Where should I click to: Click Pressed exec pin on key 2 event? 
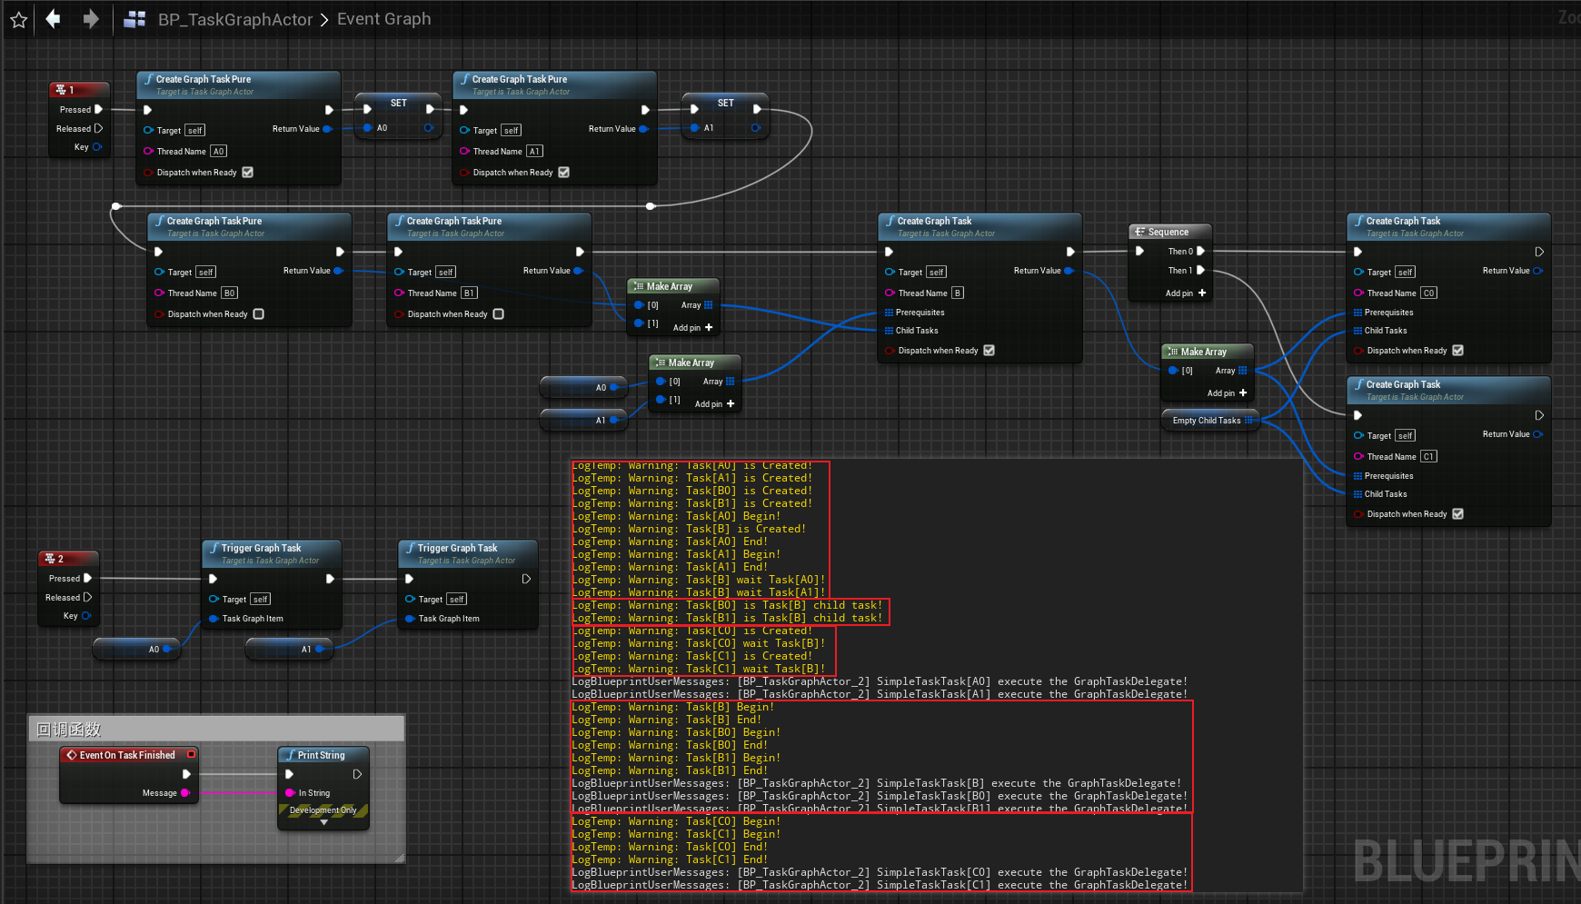[x=88, y=579]
